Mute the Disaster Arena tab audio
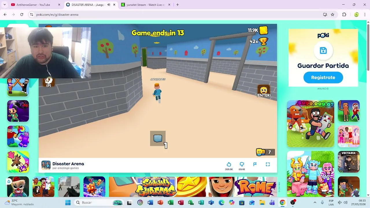The height and width of the screenshot is (208, 370). coord(109,5)
